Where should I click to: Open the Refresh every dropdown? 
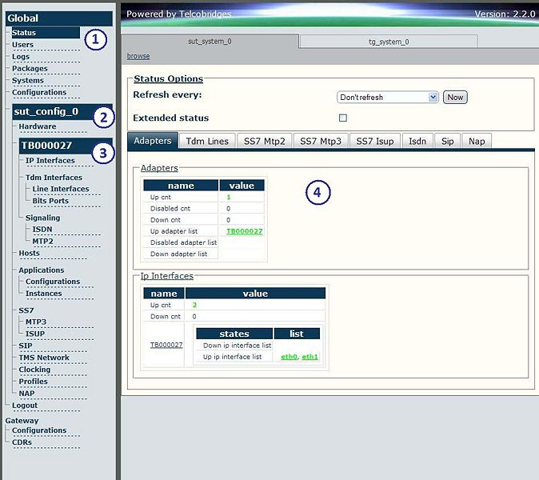(387, 98)
